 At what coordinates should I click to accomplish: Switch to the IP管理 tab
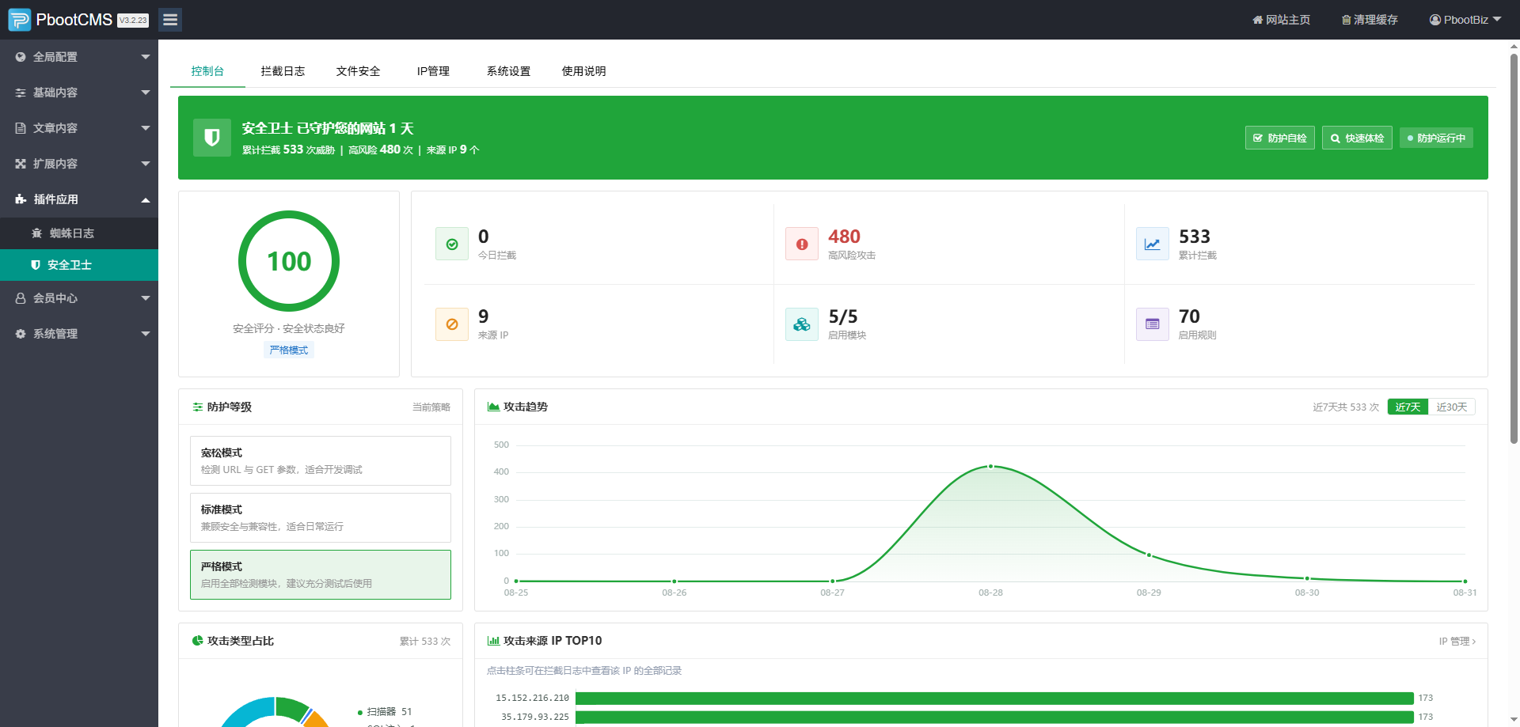[x=433, y=71]
